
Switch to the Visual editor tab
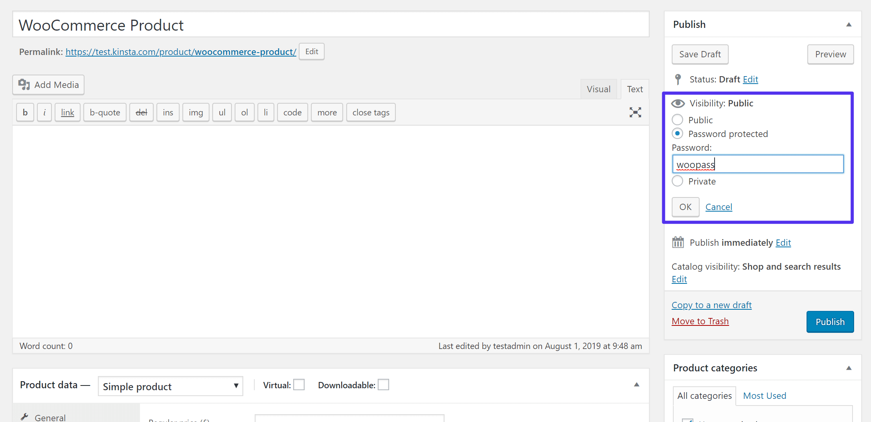(x=599, y=89)
